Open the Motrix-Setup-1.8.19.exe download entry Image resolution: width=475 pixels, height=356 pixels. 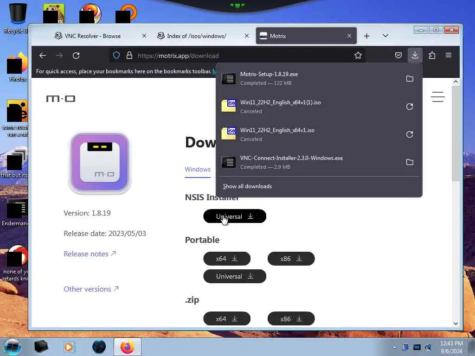pyautogui.click(x=309, y=79)
